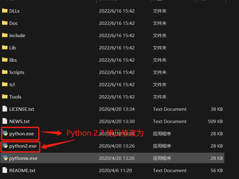Click the 28 KB size of pythonw.exe
The height and width of the screenshot is (179, 239).
pos(217,158)
